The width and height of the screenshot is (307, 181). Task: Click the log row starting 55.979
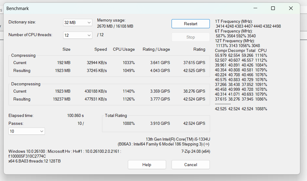tap(241, 56)
